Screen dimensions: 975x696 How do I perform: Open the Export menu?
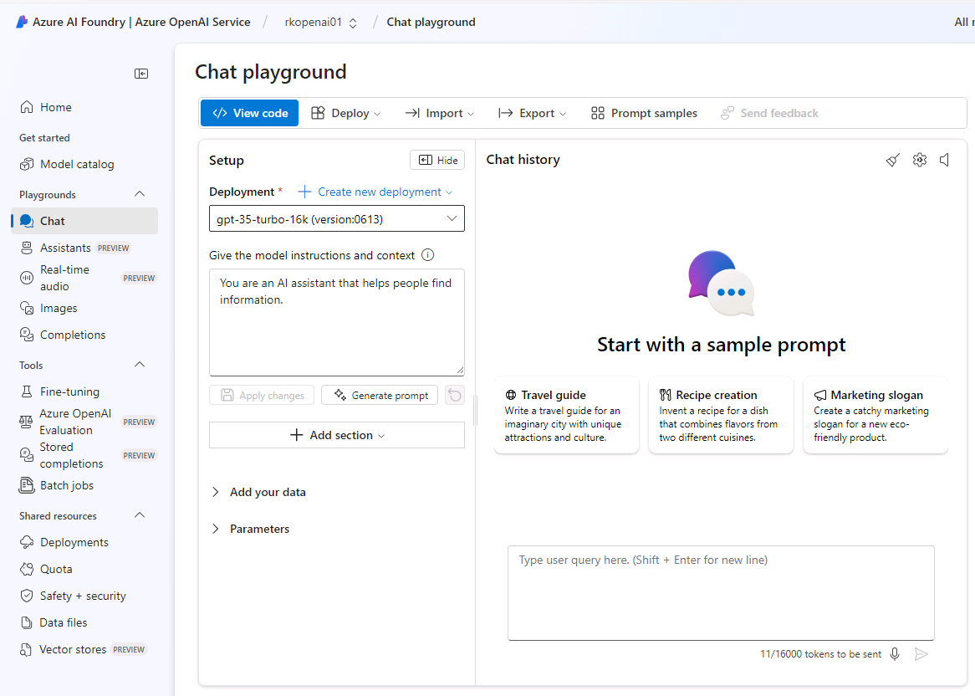(532, 113)
